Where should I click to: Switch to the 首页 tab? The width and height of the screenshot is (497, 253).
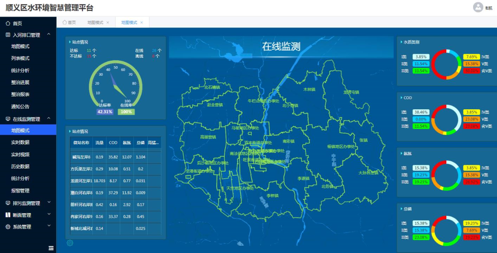(x=69, y=22)
